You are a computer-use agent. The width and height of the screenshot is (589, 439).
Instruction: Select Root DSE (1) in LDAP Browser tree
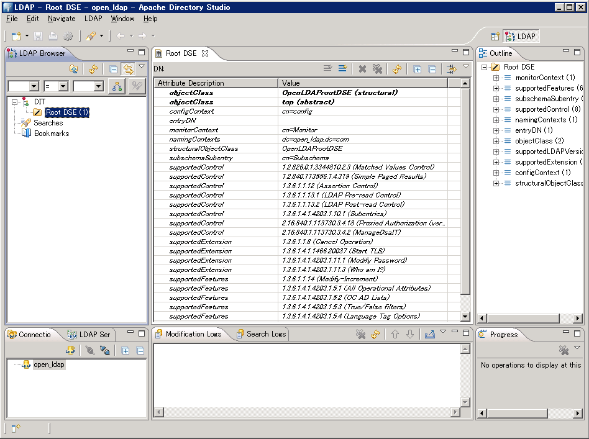tap(67, 112)
